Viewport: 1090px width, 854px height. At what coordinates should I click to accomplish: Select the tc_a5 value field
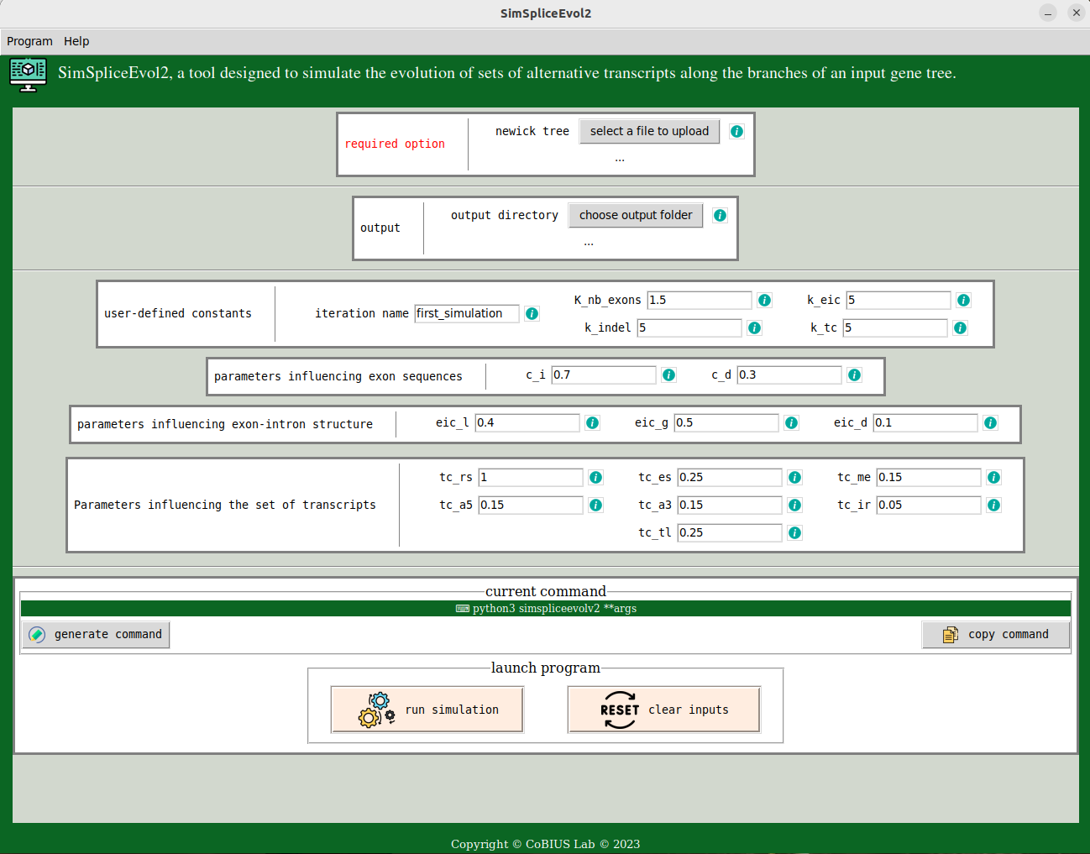[x=531, y=505]
